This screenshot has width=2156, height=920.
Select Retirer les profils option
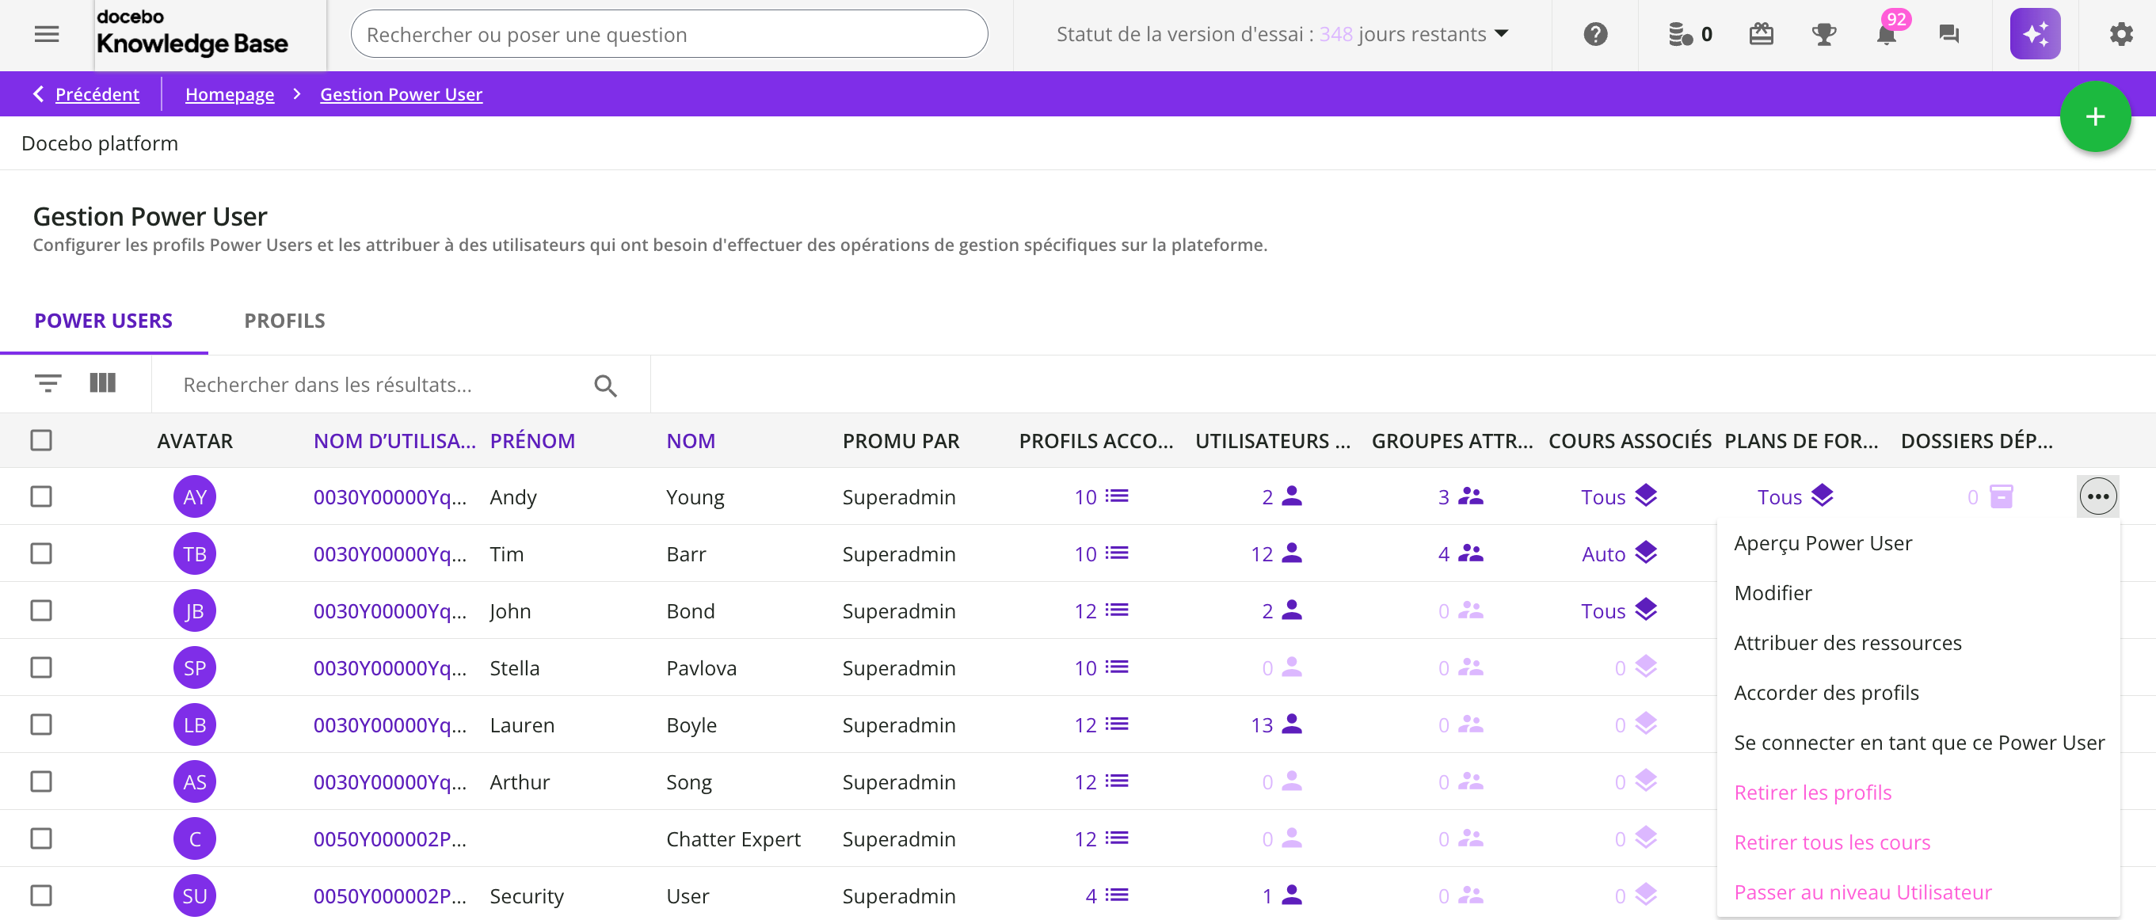pyautogui.click(x=1812, y=793)
